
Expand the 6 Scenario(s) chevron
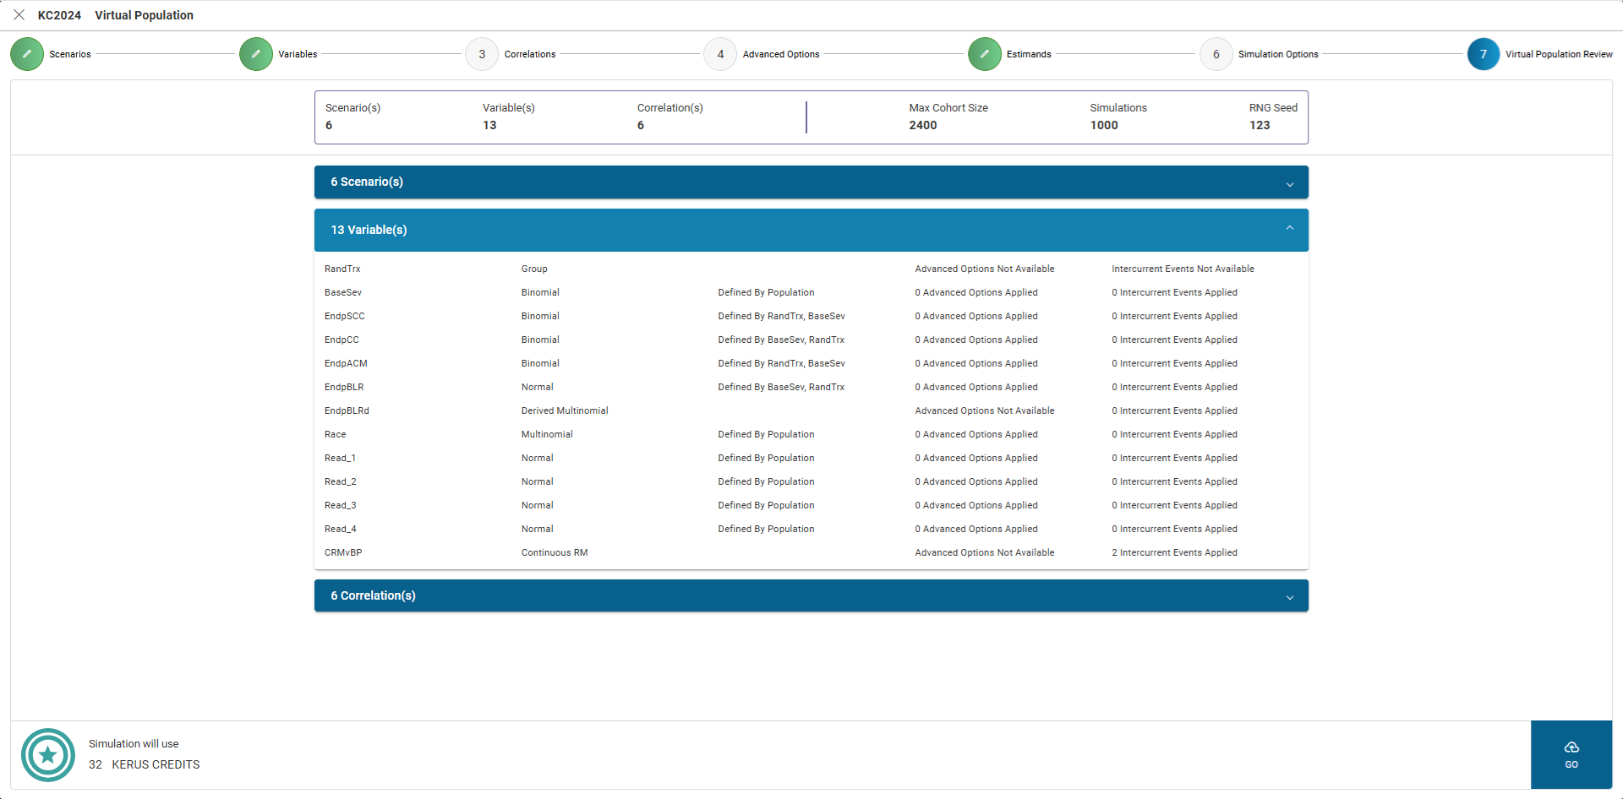pyautogui.click(x=1290, y=184)
